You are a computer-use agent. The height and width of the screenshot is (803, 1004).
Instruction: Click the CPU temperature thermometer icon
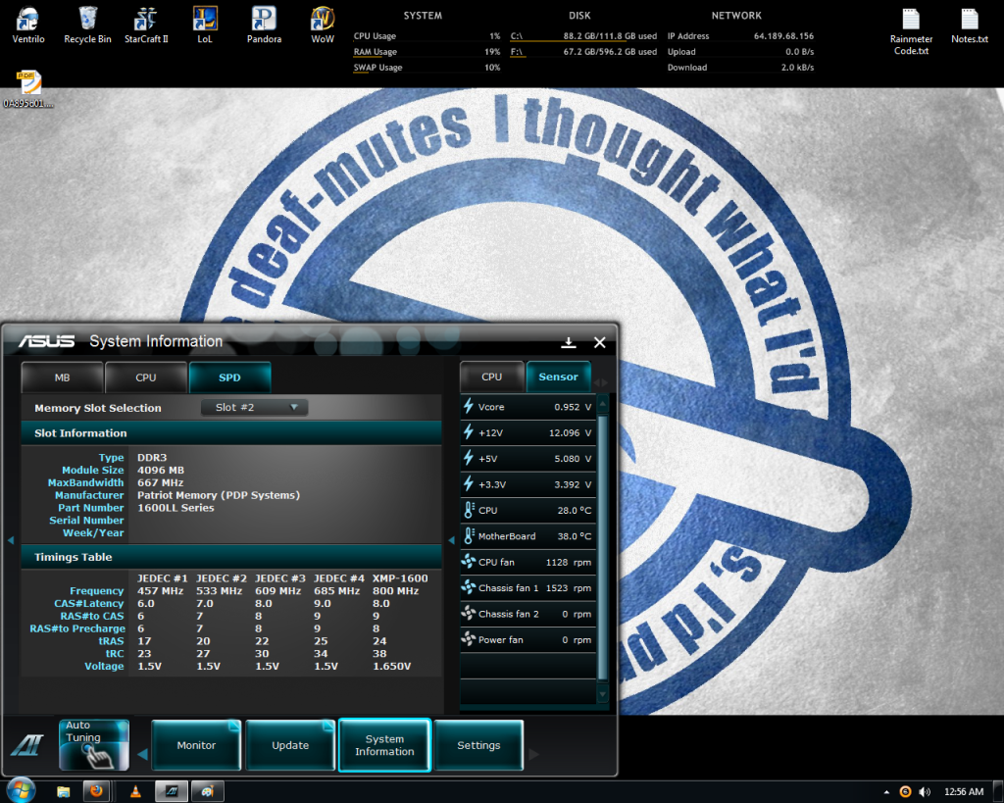pyautogui.click(x=469, y=510)
